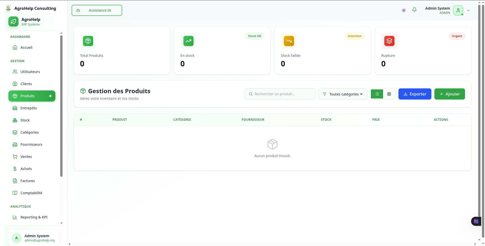Click the Ventes shopping cart icon

(x=15, y=156)
